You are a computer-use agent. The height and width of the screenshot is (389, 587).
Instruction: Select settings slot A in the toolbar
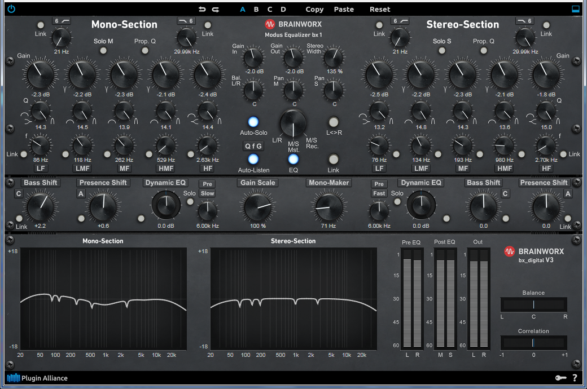243,10
